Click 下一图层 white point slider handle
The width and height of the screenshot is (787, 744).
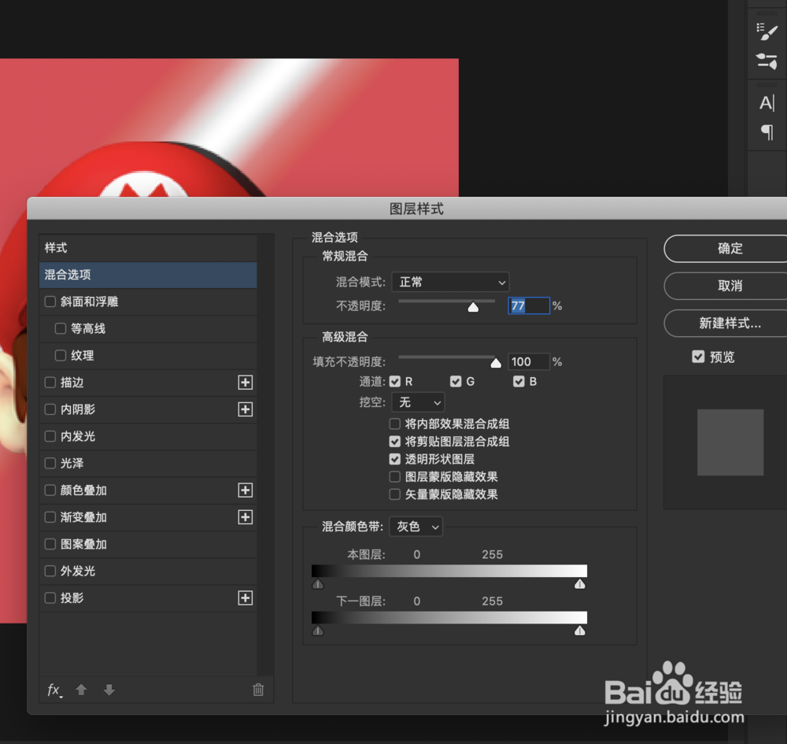coord(580,631)
